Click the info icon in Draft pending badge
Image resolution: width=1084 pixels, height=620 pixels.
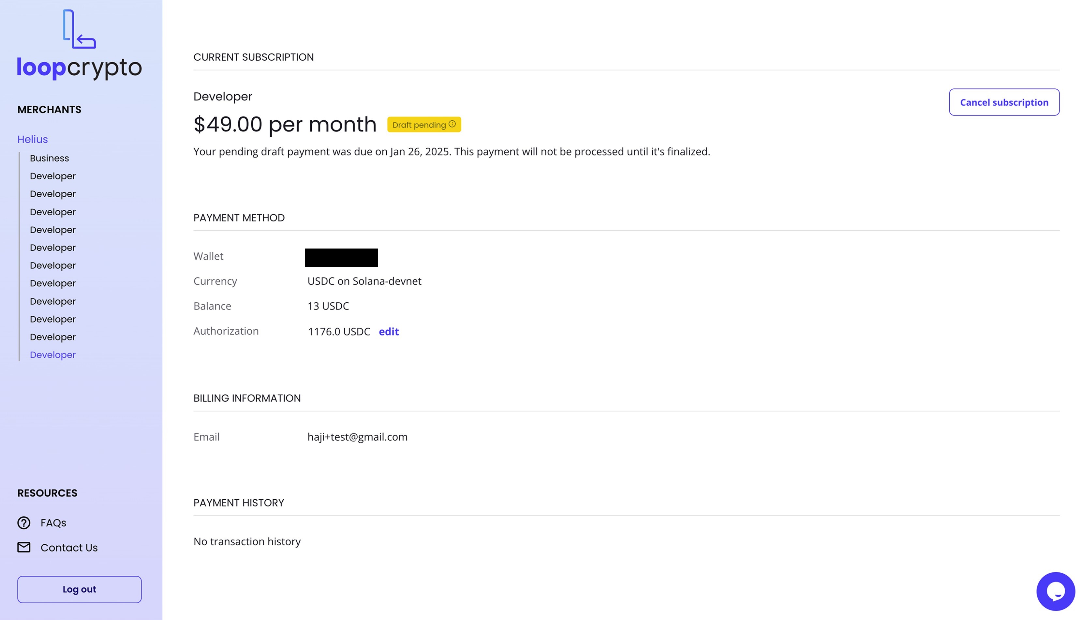click(x=452, y=124)
